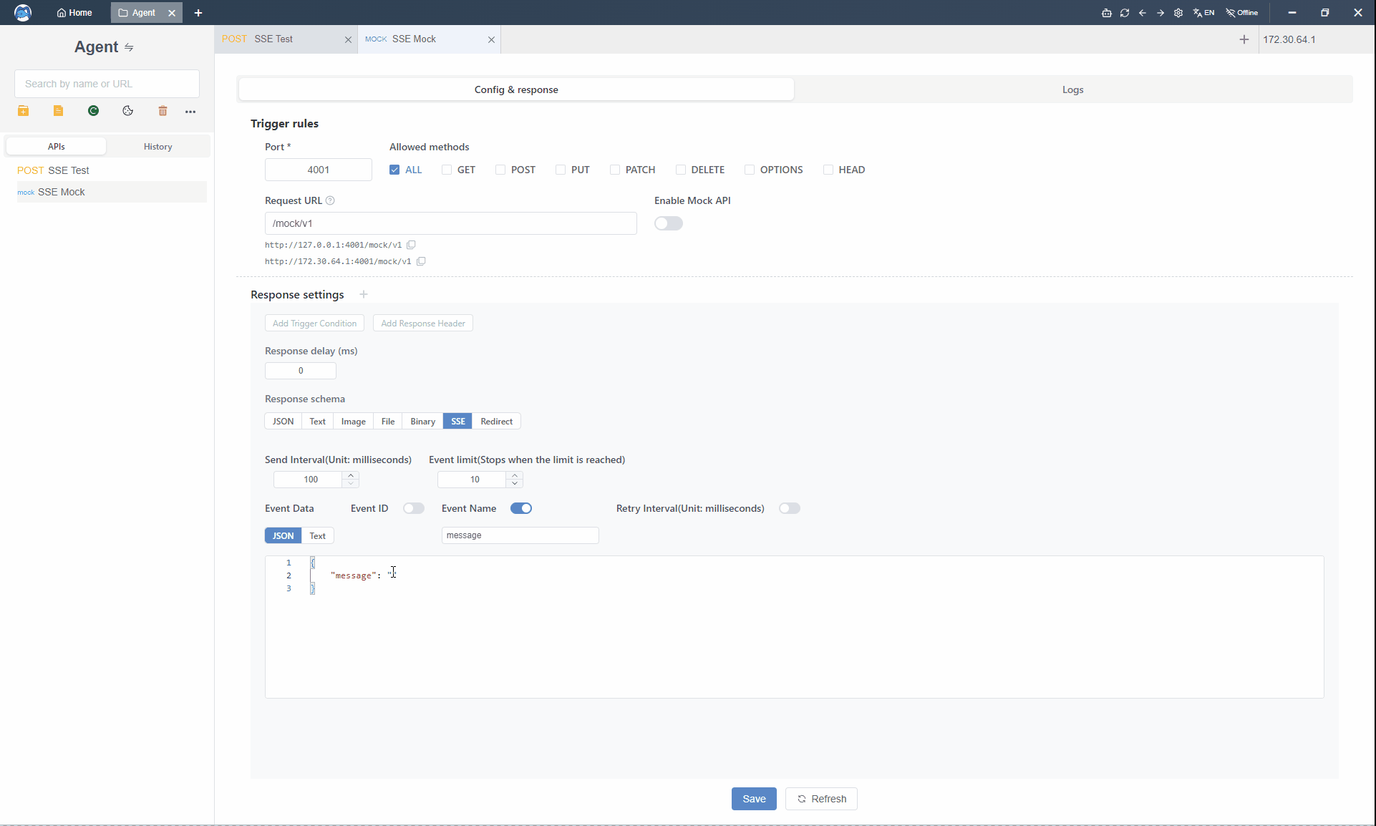Select the Redirect response schema option
Viewport: 1376px width, 826px height.
[496, 422]
